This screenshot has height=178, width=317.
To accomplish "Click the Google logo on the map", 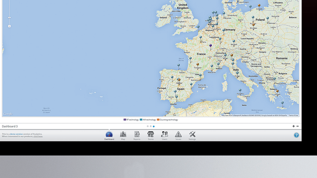I will tap(8, 114).
